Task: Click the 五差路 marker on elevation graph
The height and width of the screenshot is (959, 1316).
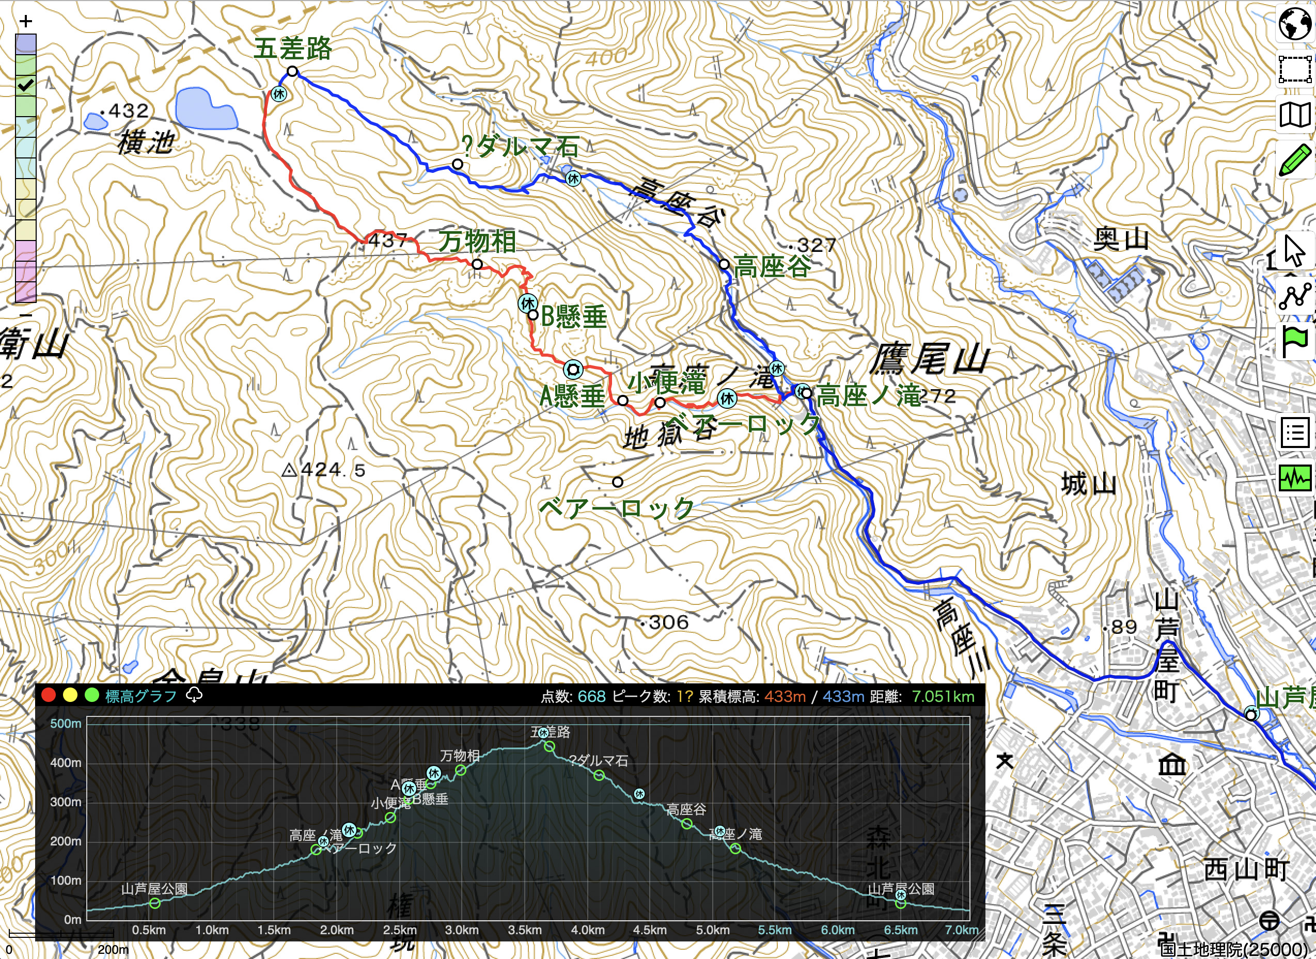Action: 549,746
